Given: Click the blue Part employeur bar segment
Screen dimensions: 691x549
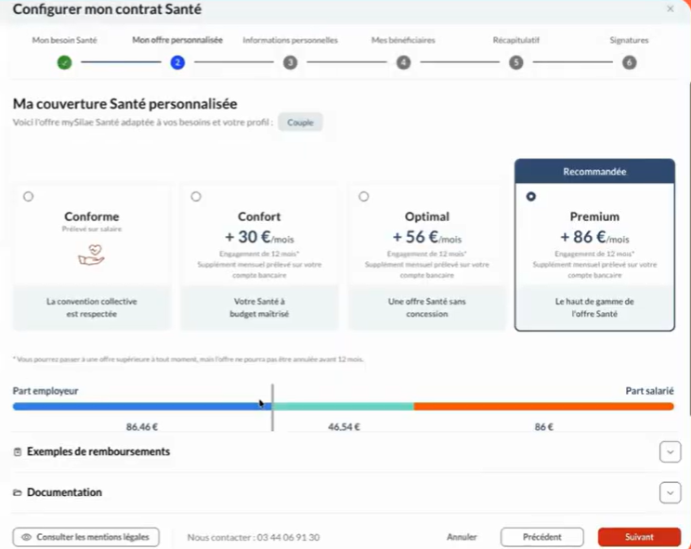Looking at the screenshot, I should click(x=137, y=406).
